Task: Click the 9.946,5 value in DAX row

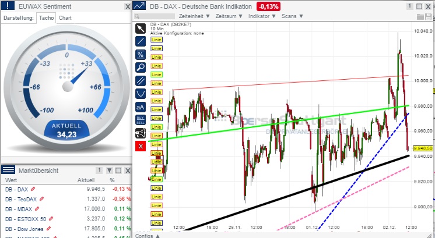Action: (x=96, y=189)
